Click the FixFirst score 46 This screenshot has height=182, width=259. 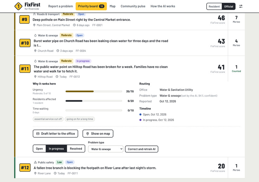pyautogui.click(x=221, y=18)
